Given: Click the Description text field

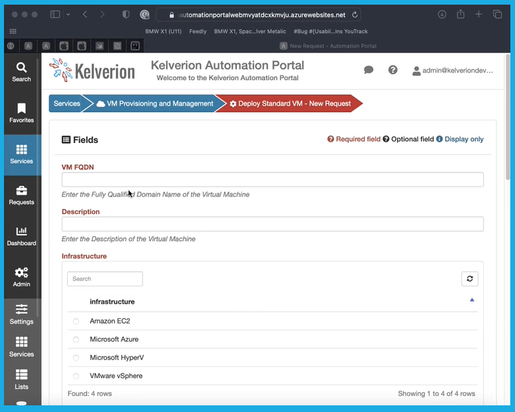Looking at the screenshot, I should click(x=273, y=224).
